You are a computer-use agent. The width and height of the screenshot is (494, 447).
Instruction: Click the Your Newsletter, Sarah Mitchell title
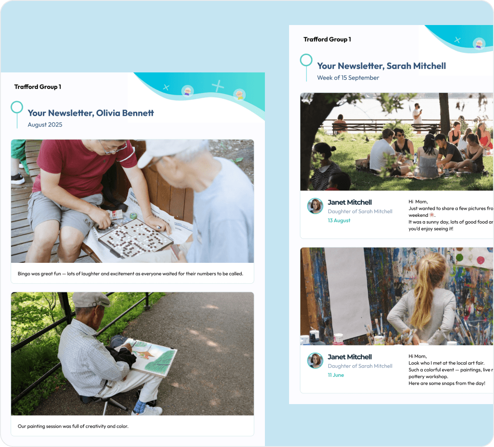point(382,66)
